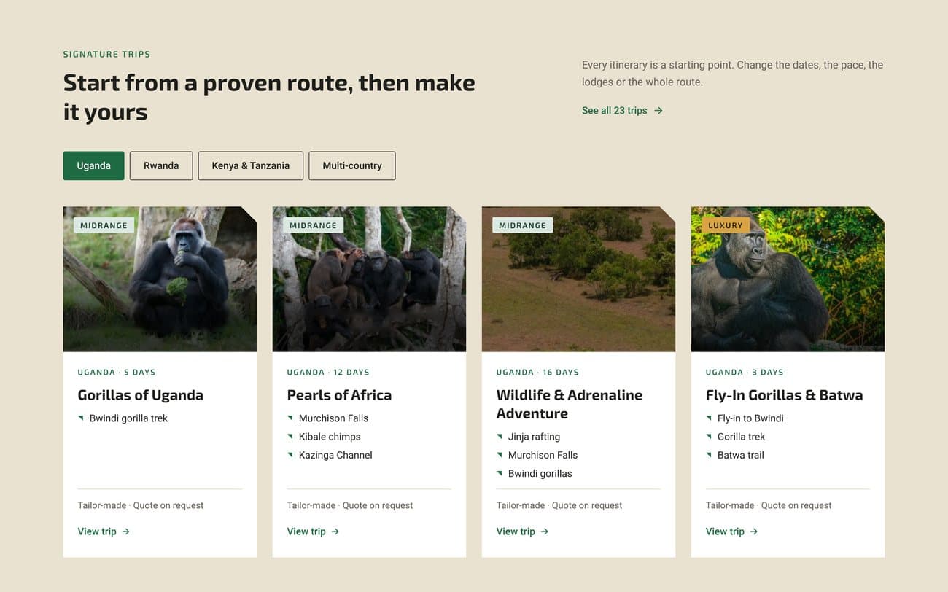Click the arrow beside See all 23 trips
948x592 pixels.
pos(658,111)
